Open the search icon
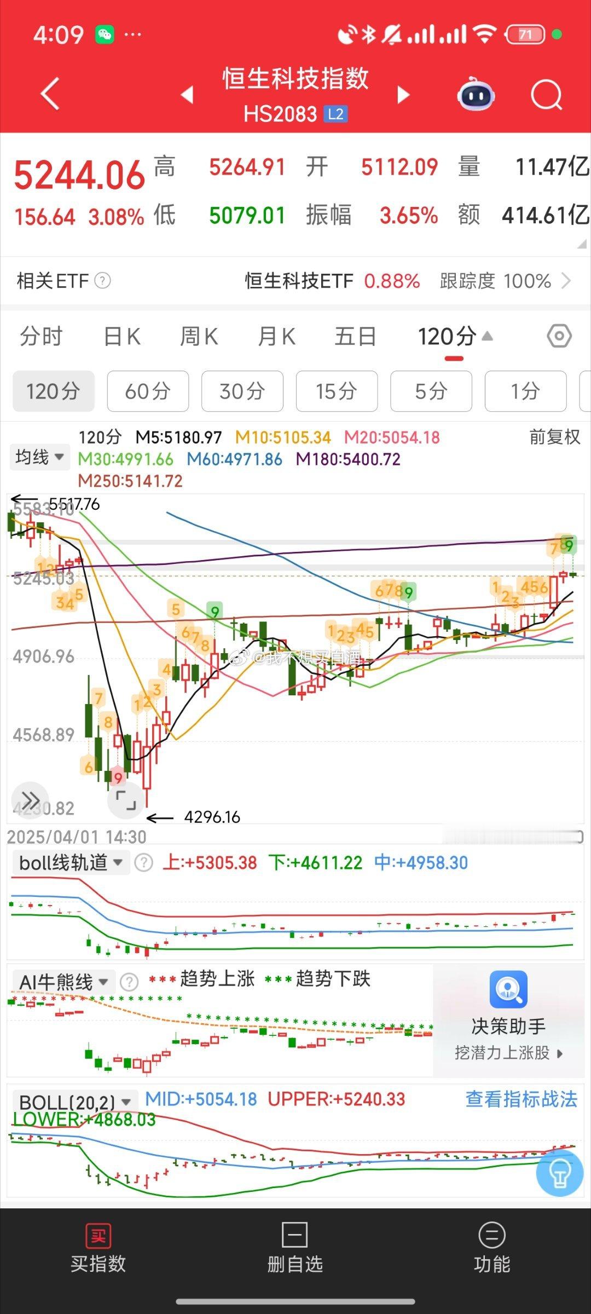591x1314 pixels. [546, 95]
